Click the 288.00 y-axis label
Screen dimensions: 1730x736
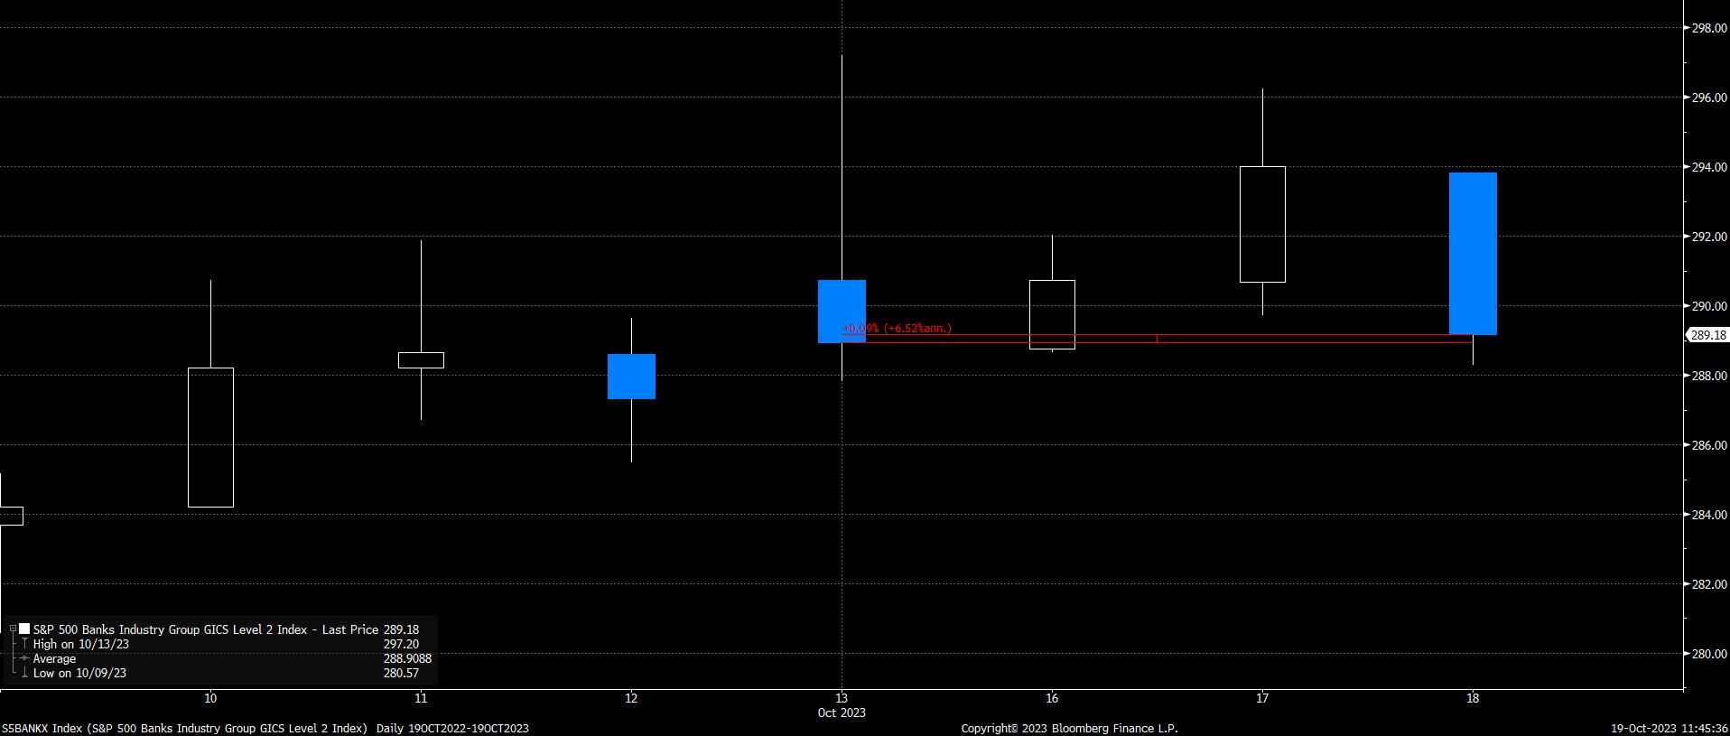point(1708,376)
